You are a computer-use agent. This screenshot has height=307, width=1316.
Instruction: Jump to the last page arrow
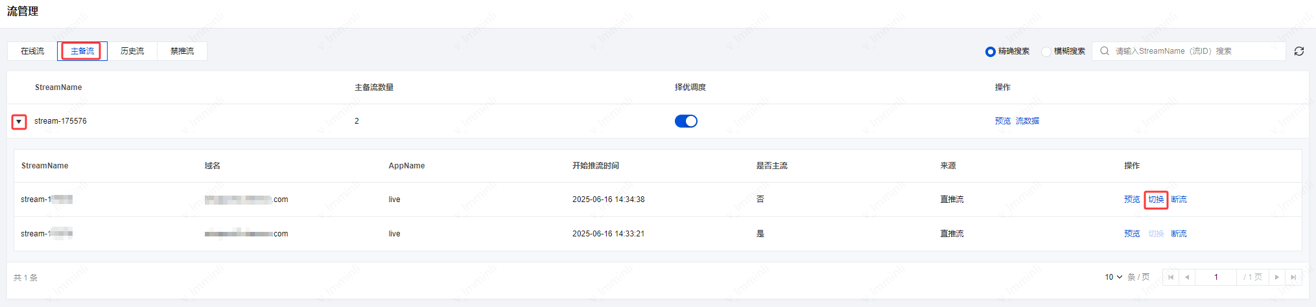[1293, 277]
